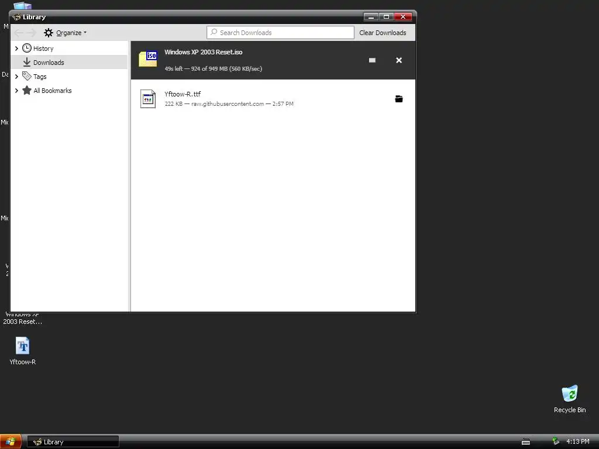Expand the Tags tree node
This screenshot has height=449, width=599.
(x=16, y=77)
